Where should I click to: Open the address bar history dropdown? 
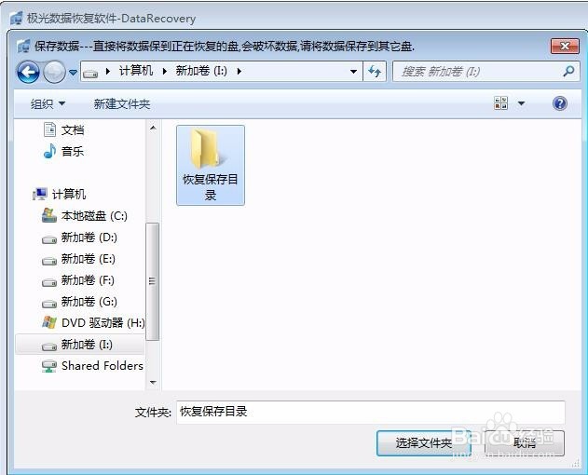tap(353, 71)
